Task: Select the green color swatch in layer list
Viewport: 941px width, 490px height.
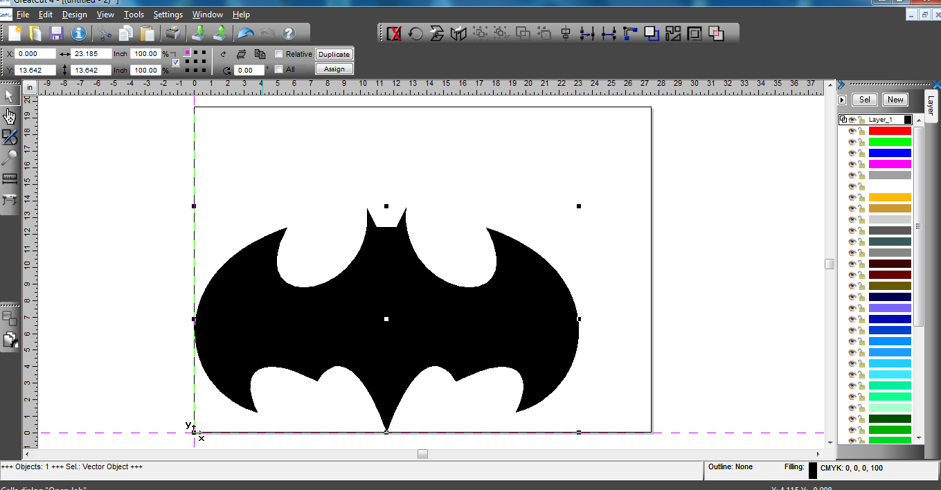Action: point(890,142)
